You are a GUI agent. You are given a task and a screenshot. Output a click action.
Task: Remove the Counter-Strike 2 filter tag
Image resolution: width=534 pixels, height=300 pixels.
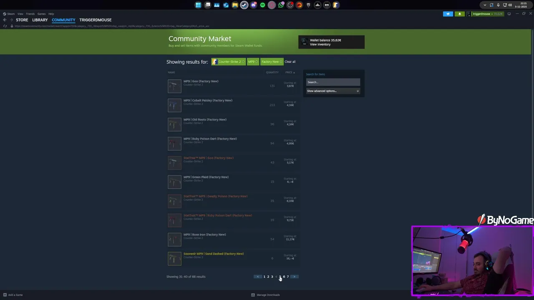pyautogui.click(x=244, y=62)
